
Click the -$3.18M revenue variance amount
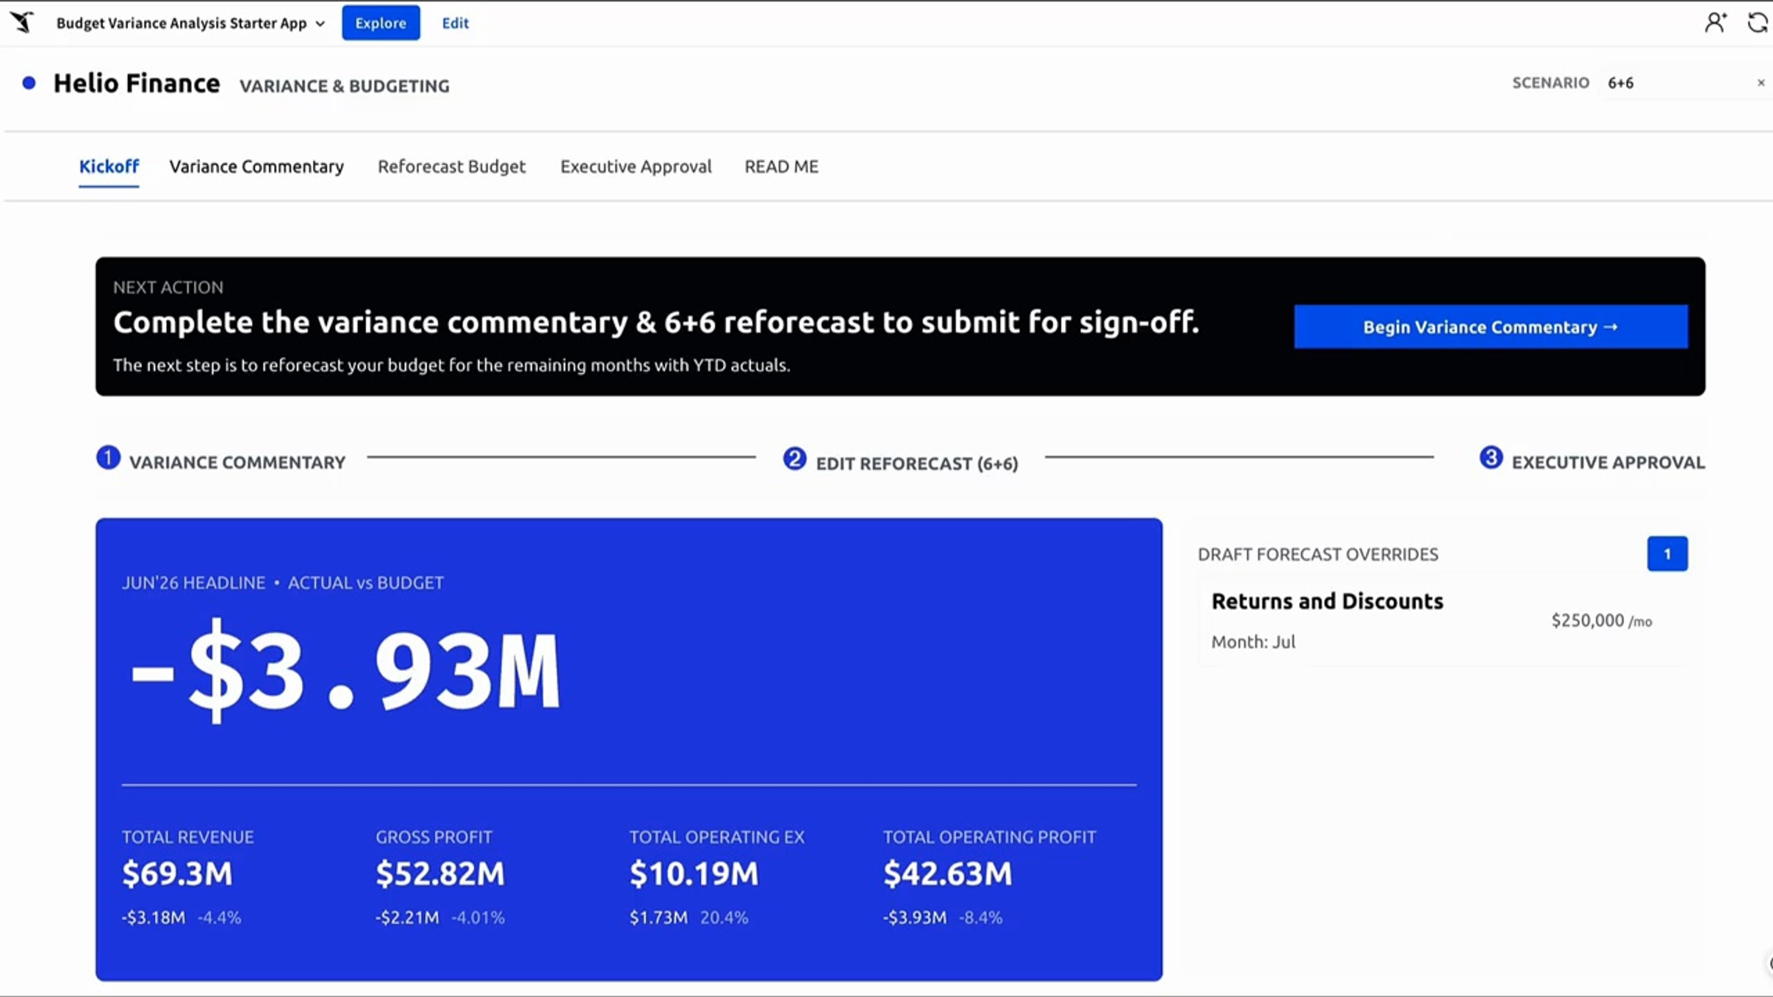click(x=153, y=918)
